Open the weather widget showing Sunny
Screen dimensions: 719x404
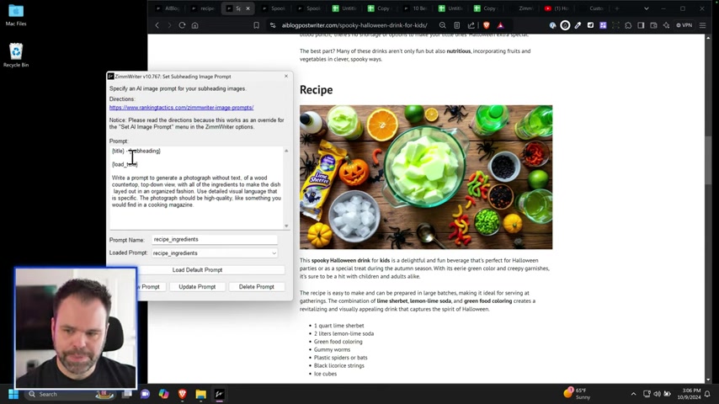(578, 393)
